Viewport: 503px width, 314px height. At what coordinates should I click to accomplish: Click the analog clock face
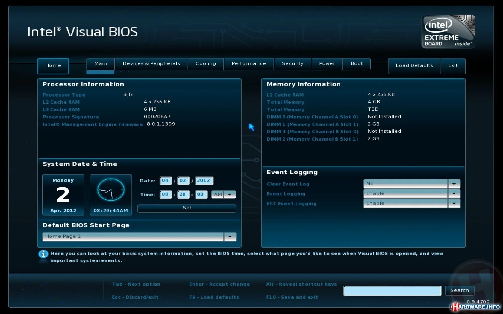click(x=111, y=190)
